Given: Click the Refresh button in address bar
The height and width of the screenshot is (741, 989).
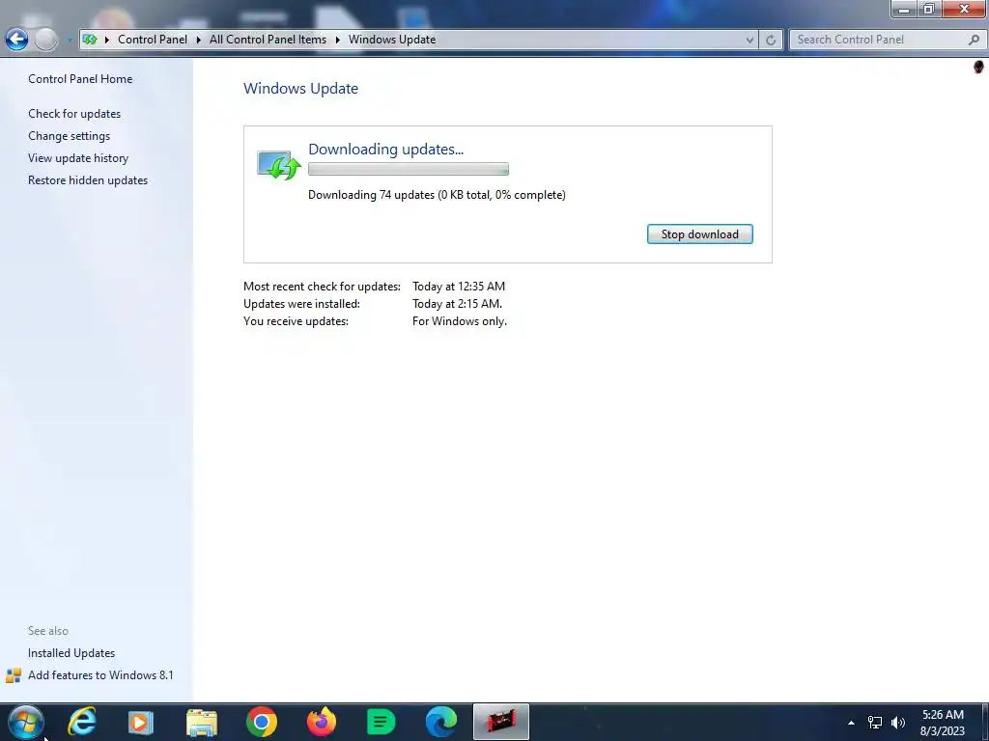Looking at the screenshot, I should pos(771,40).
